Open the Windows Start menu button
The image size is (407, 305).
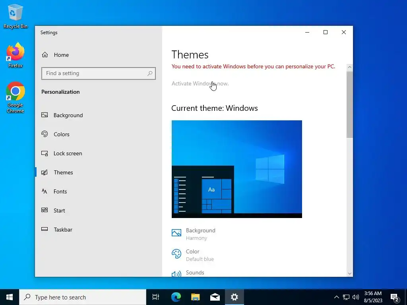(10, 297)
